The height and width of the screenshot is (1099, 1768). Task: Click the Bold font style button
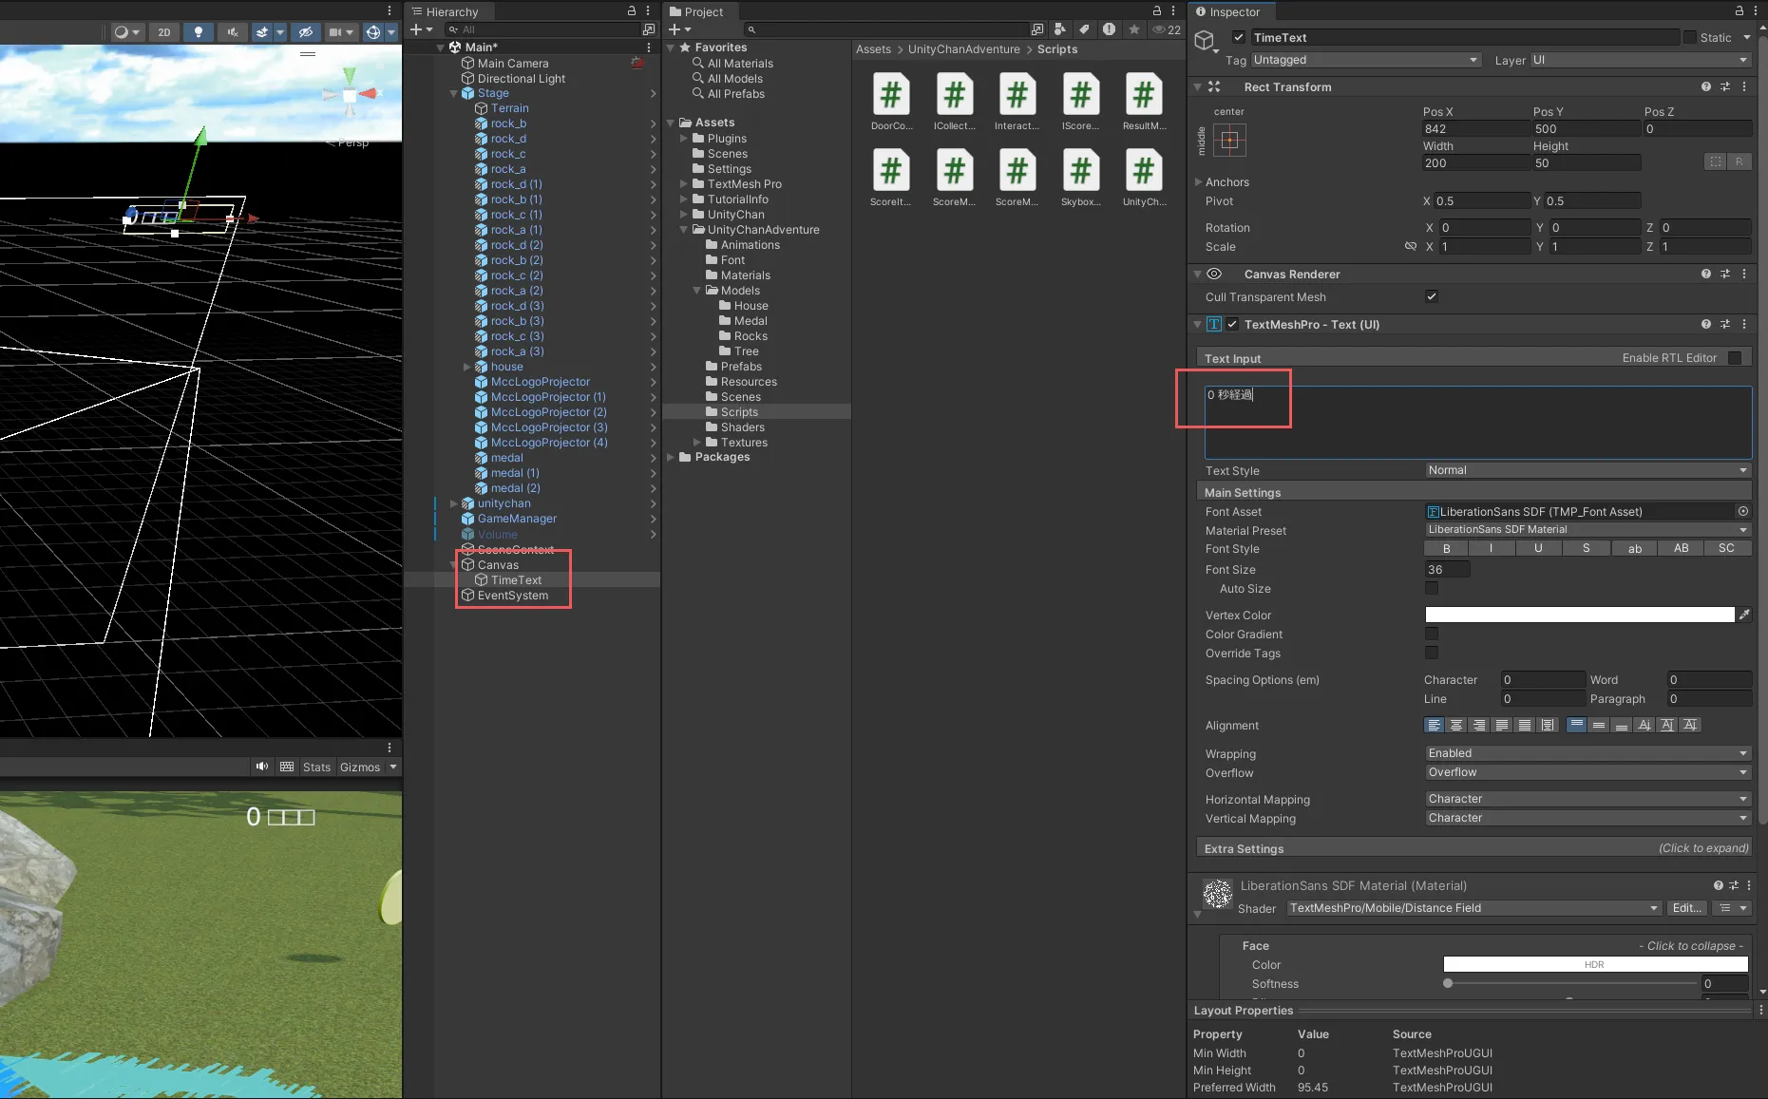[x=1446, y=548]
